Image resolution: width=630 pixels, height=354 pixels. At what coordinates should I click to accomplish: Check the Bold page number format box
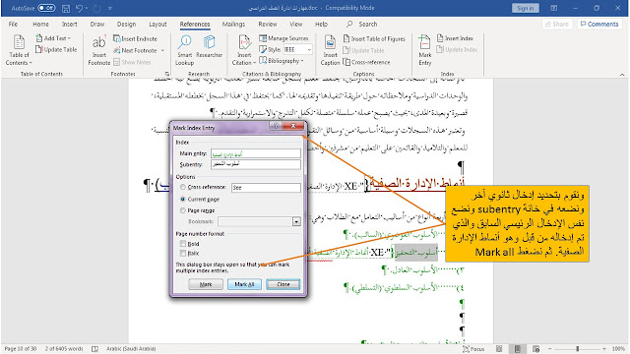coord(183,244)
